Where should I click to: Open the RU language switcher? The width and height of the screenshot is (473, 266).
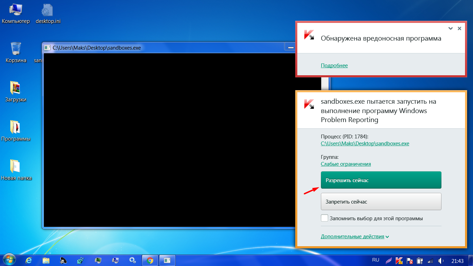click(376, 260)
